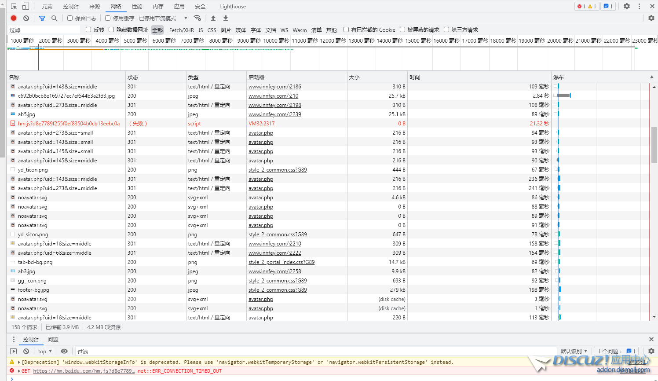Open the Lighthouse tab
The image size is (658, 381).
pyautogui.click(x=233, y=6)
